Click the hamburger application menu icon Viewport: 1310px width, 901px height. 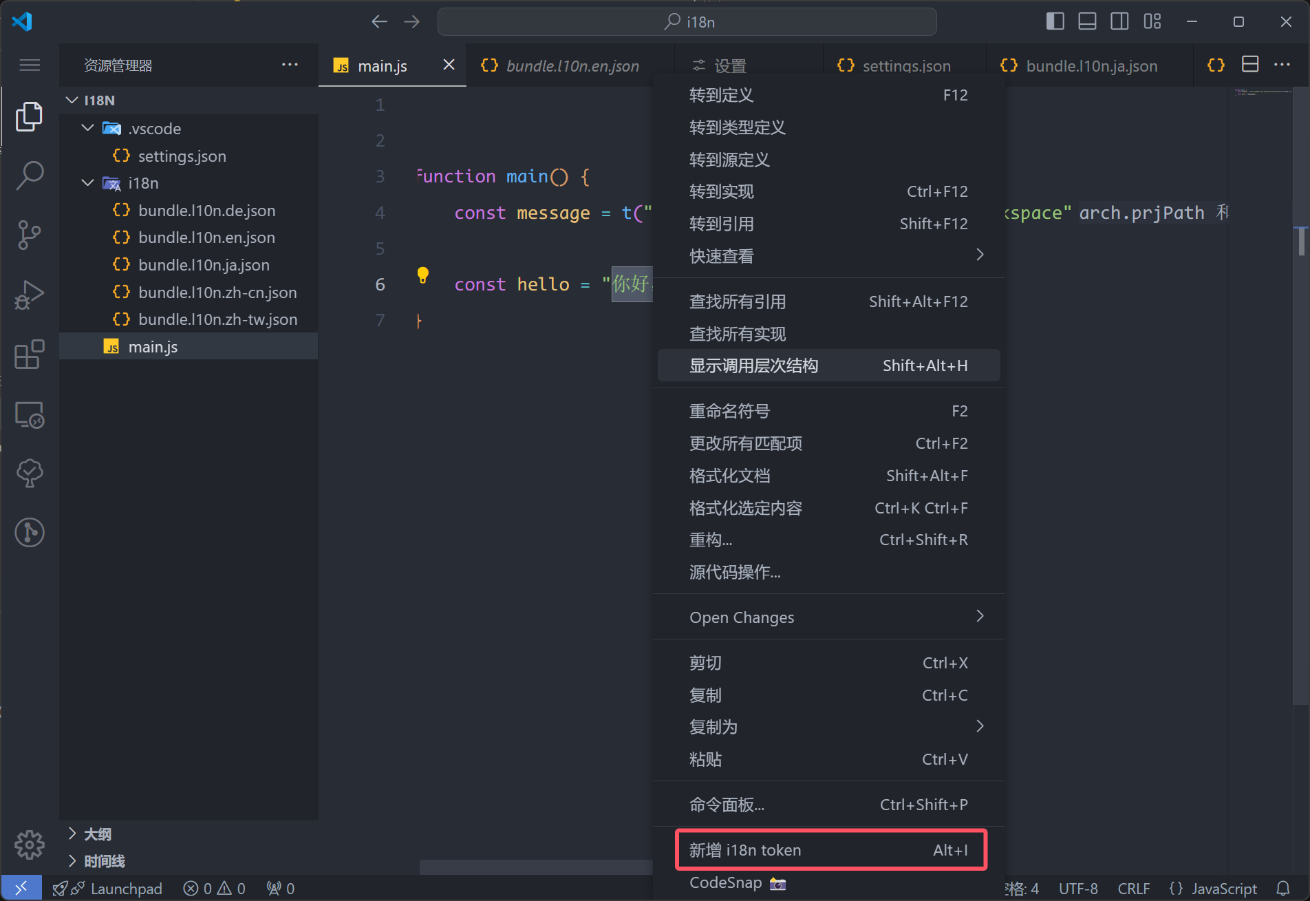29,65
